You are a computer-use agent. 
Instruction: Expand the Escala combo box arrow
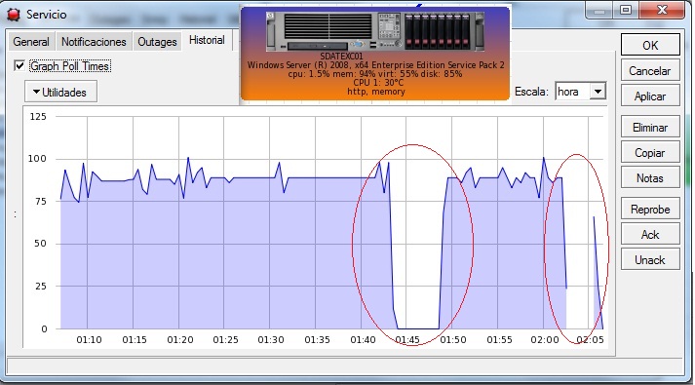coord(598,92)
